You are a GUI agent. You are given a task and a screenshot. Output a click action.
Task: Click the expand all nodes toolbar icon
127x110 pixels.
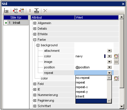[15, 11]
